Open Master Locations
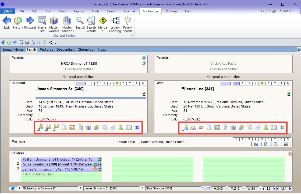This screenshot has width=301, height=194. point(67,25)
